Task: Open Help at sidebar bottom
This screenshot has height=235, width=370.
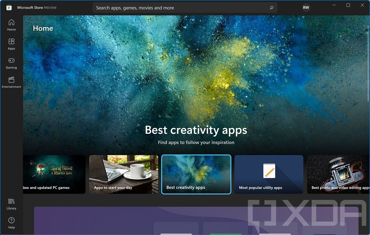Action: (11, 223)
